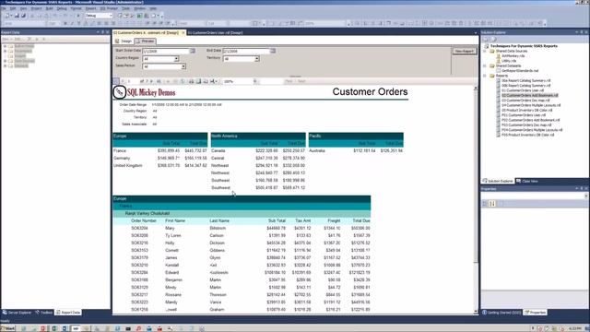This screenshot has height=332, width=590.
Task: Click the Export icon in preview toolbar
Action: [x=213, y=81]
